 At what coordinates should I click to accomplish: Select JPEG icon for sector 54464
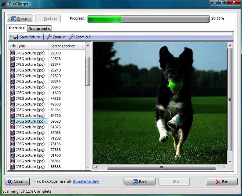pyautogui.click(x=13, y=110)
